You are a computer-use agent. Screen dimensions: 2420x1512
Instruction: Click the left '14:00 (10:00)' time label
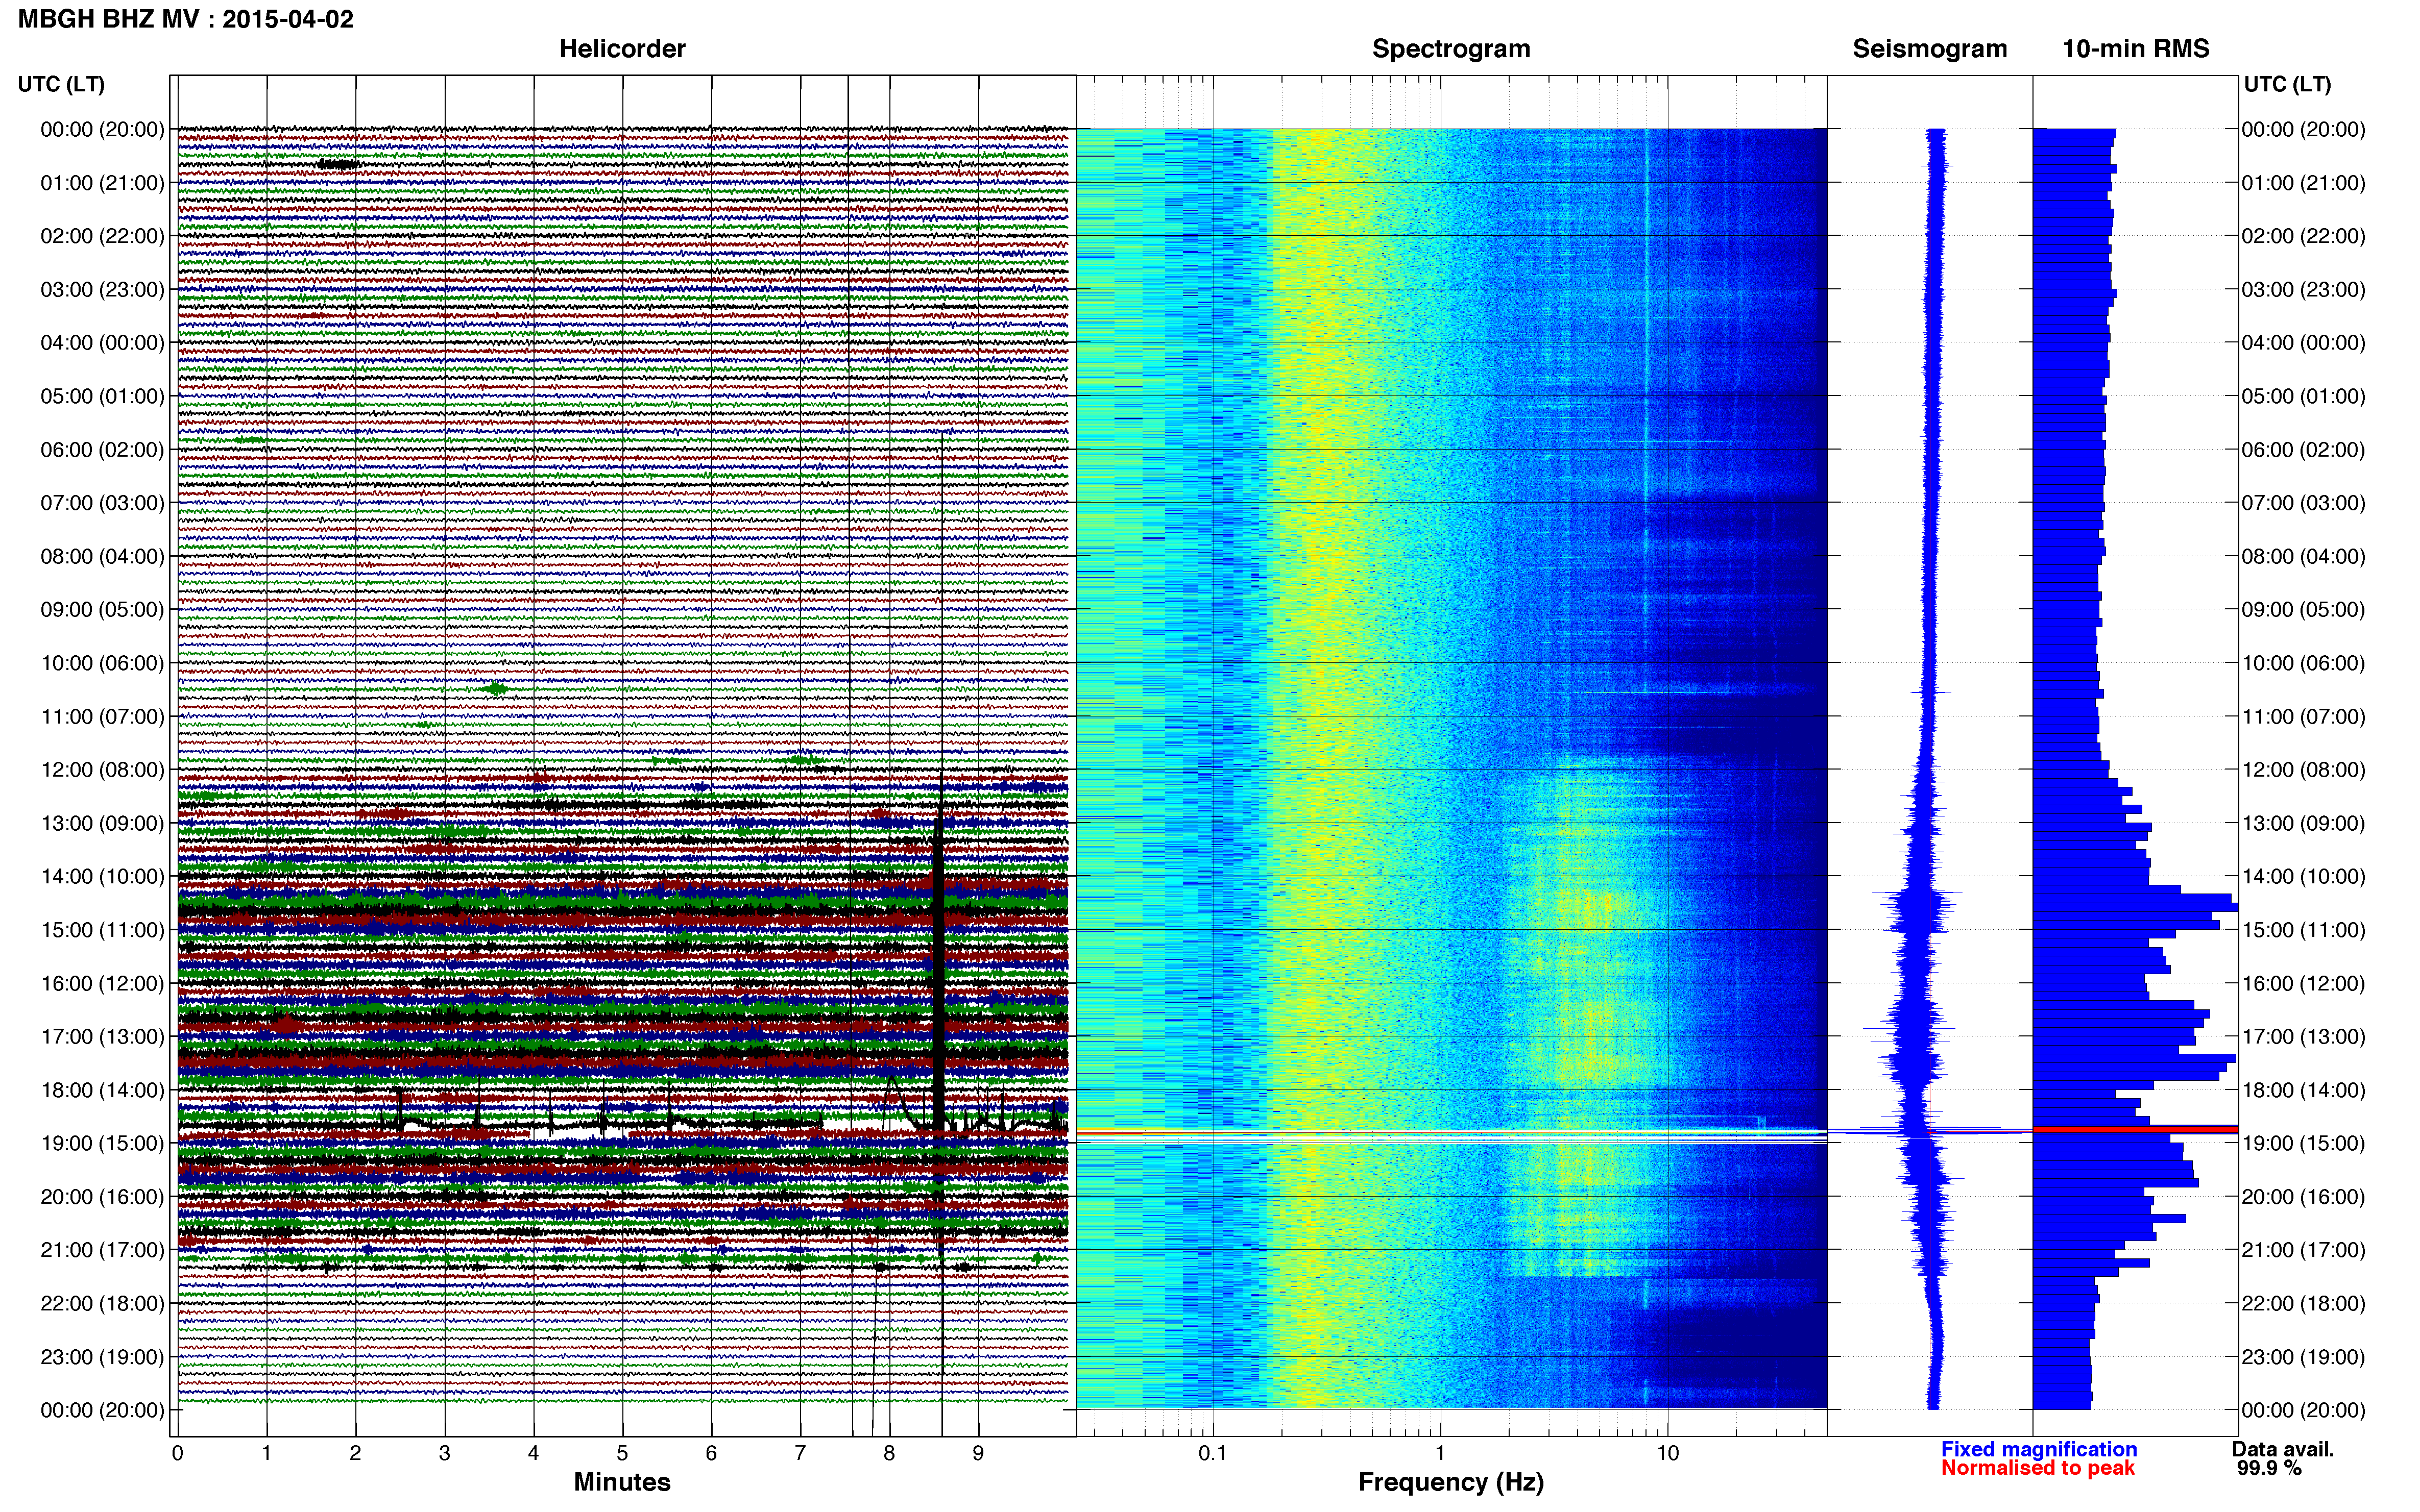(102, 877)
